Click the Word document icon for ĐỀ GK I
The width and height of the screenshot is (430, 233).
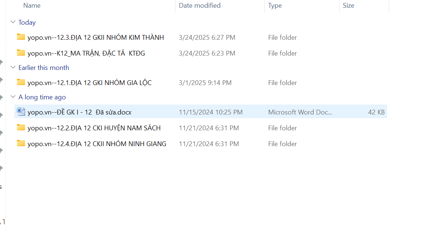click(x=21, y=112)
